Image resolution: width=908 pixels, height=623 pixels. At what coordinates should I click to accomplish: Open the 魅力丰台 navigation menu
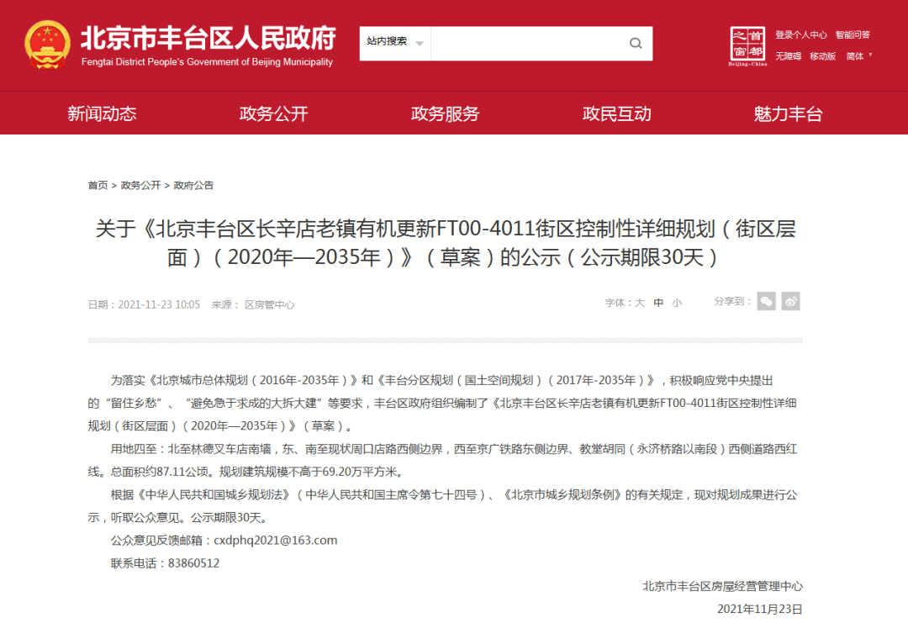click(788, 114)
